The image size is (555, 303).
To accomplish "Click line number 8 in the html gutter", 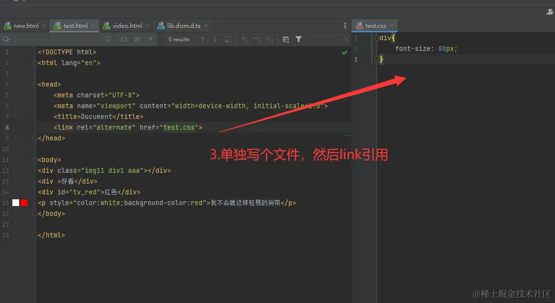I will 7,127.
